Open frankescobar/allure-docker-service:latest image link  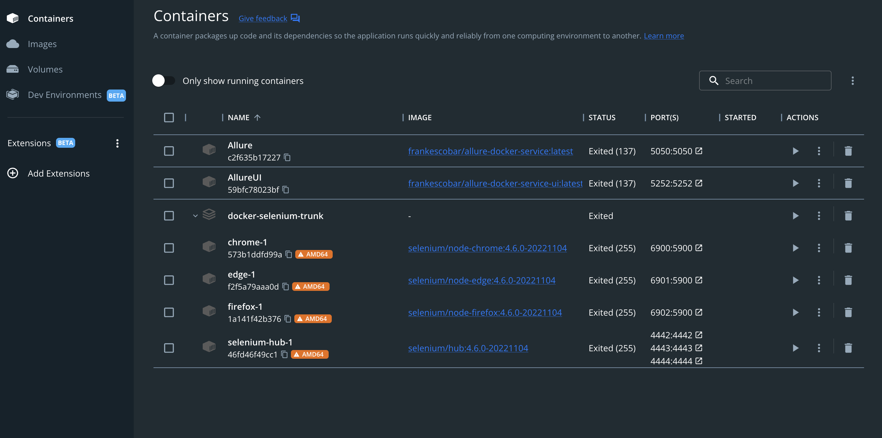click(490, 151)
